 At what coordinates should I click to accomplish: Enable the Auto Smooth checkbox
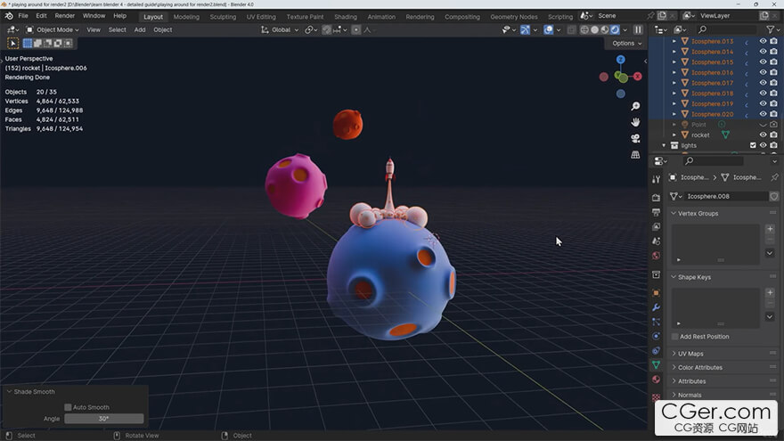[68, 407]
